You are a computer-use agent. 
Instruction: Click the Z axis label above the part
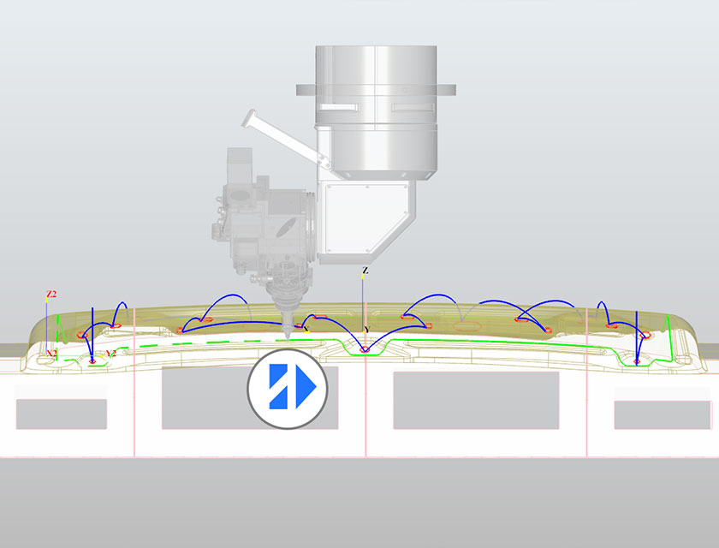[x=365, y=271]
